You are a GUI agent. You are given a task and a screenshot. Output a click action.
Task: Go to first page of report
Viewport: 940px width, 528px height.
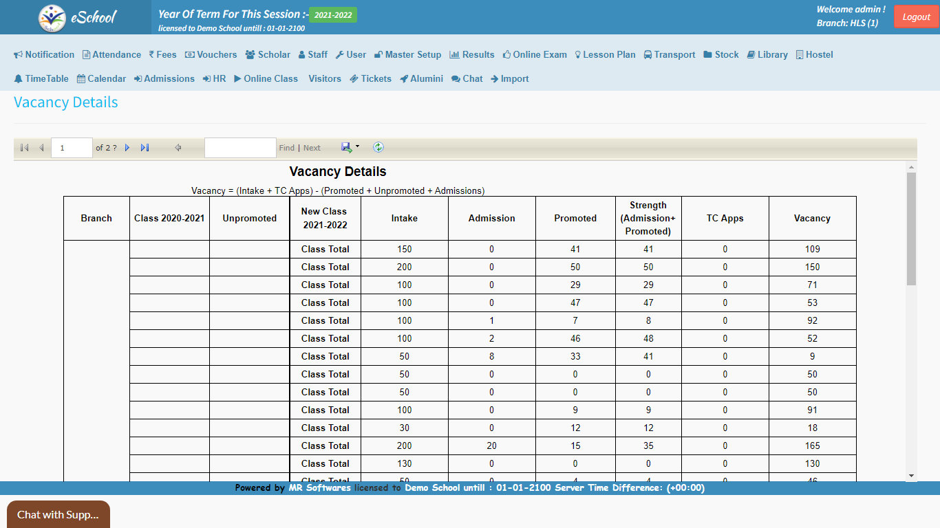point(24,148)
